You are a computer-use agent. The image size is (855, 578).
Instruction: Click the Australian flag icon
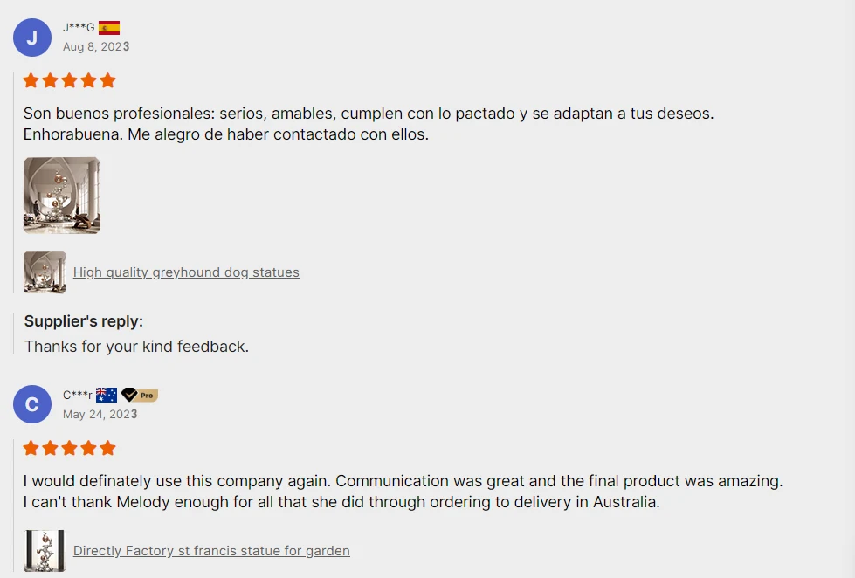tap(107, 395)
